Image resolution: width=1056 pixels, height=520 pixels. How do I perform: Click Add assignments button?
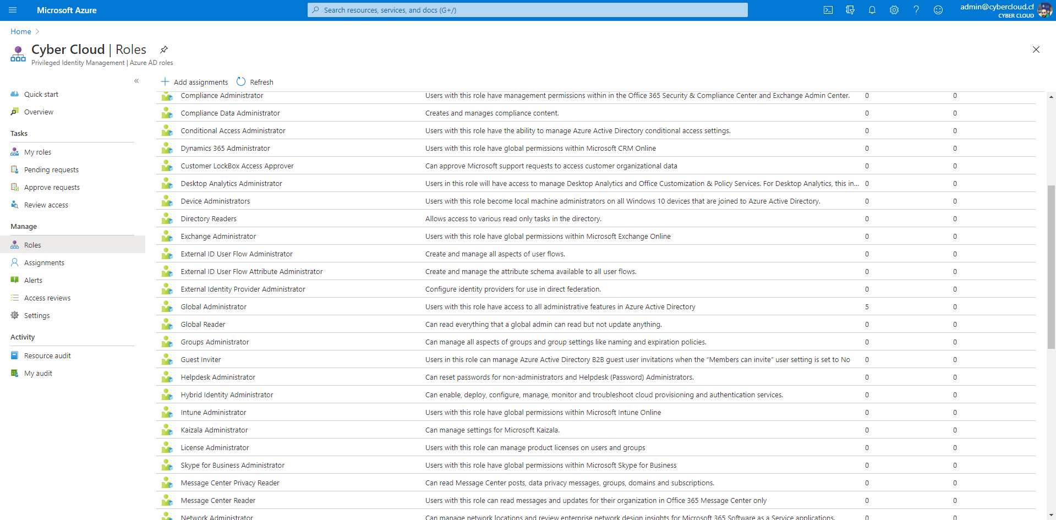coord(194,82)
